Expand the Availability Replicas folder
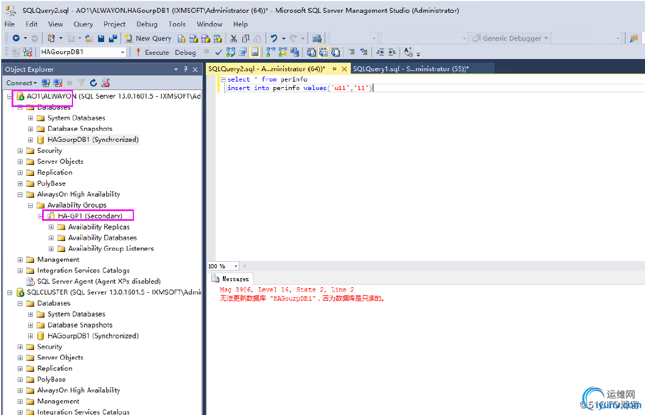Viewport: 645px width, 415px height. [51, 227]
